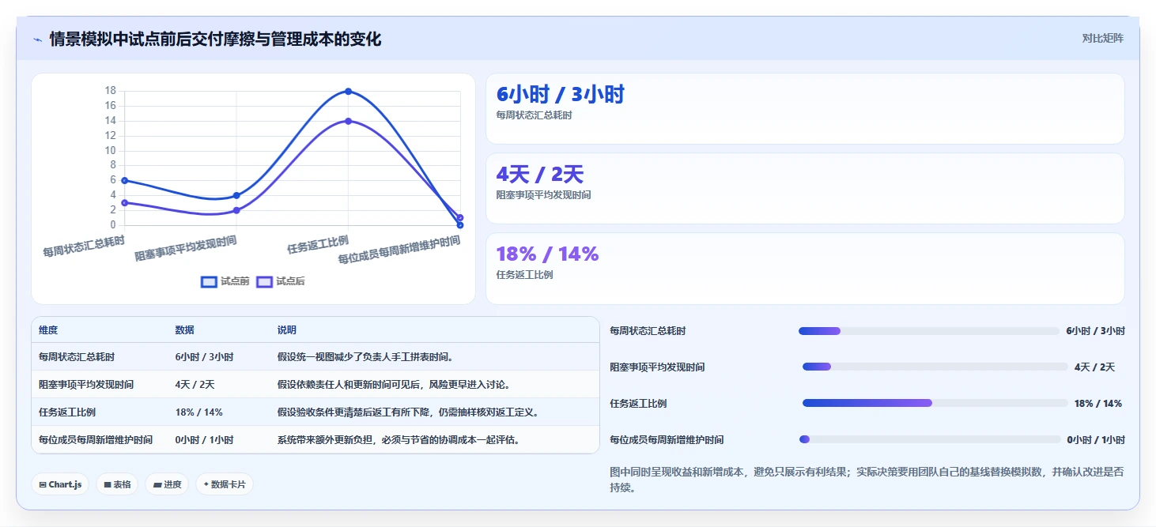Click the 18% / 14% value beside progress bar

tap(1097, 404)
